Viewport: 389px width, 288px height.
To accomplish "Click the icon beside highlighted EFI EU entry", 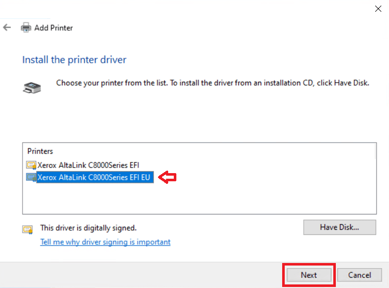I will 31,177.
